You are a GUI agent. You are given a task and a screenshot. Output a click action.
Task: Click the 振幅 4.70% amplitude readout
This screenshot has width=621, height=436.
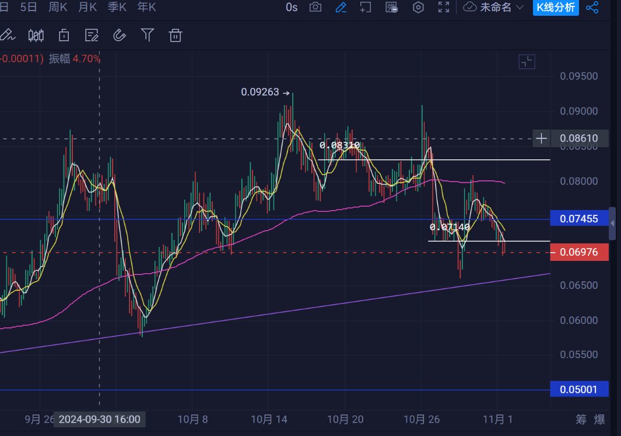click(75, 59)
